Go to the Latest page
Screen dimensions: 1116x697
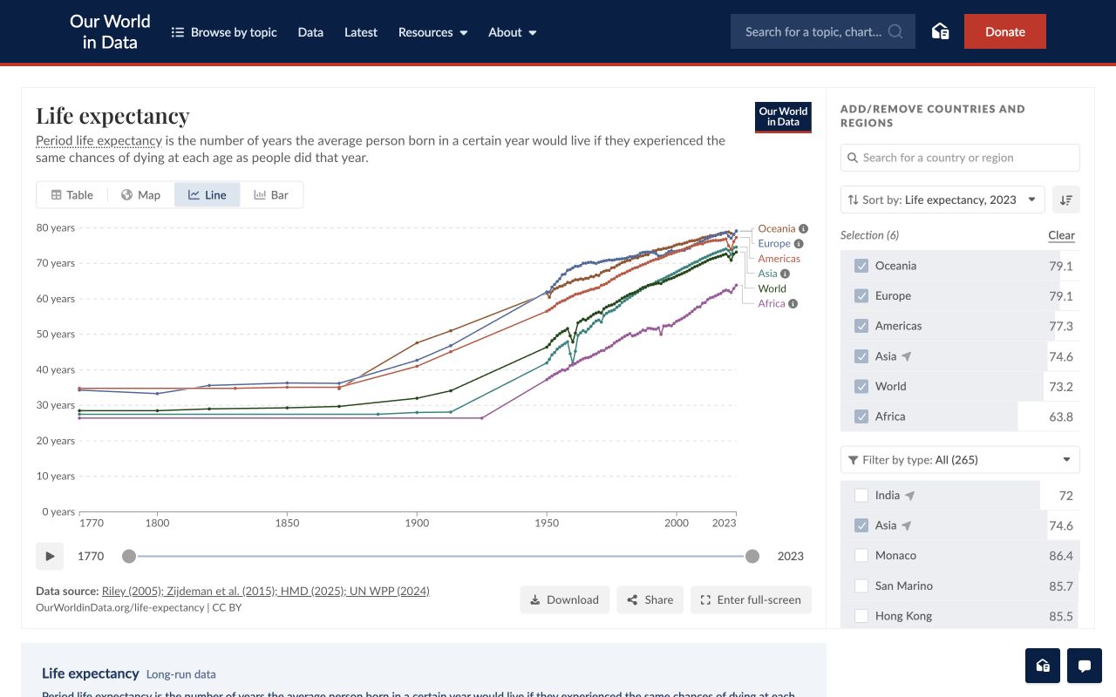[361, 32]
